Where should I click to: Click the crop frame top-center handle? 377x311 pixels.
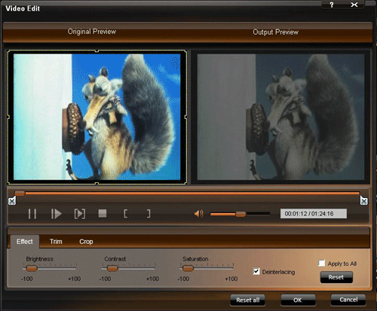pyautogui.click(x=97, y=51)
